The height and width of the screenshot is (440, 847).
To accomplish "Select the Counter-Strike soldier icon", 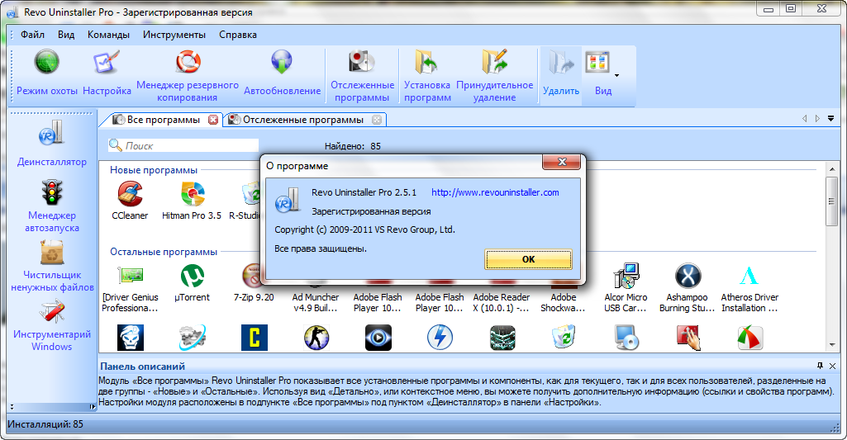I will coord(316,338).
